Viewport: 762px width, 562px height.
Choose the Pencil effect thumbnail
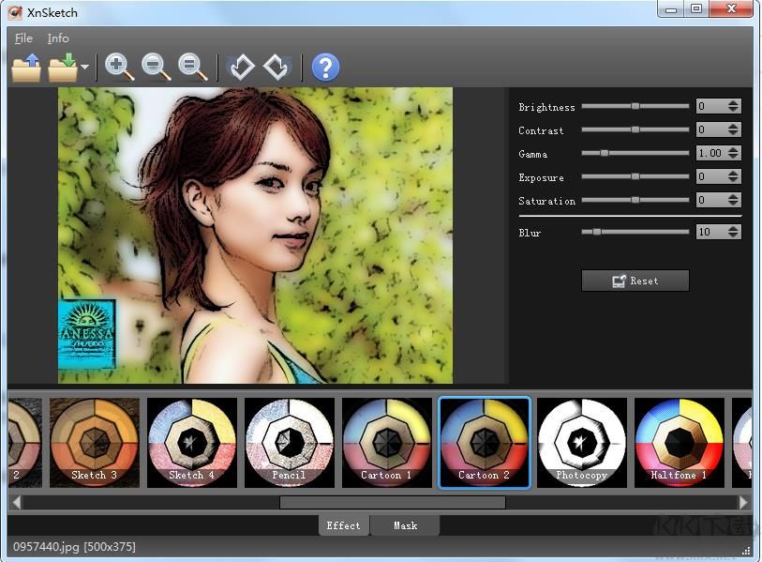tap(290, 443)
